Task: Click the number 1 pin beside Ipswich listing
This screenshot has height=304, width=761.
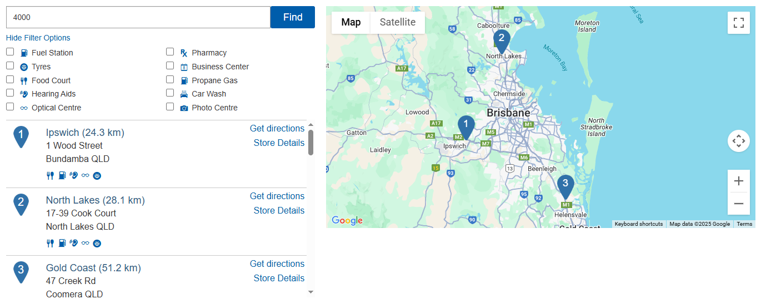Action: (21, 136)
